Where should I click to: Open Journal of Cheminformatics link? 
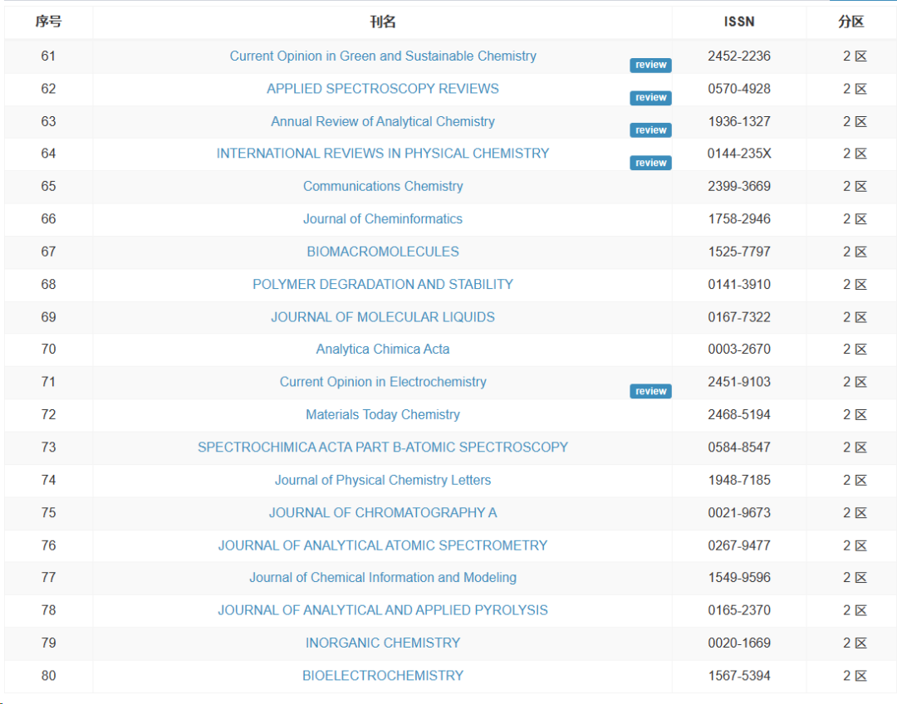tap(383, 218)
